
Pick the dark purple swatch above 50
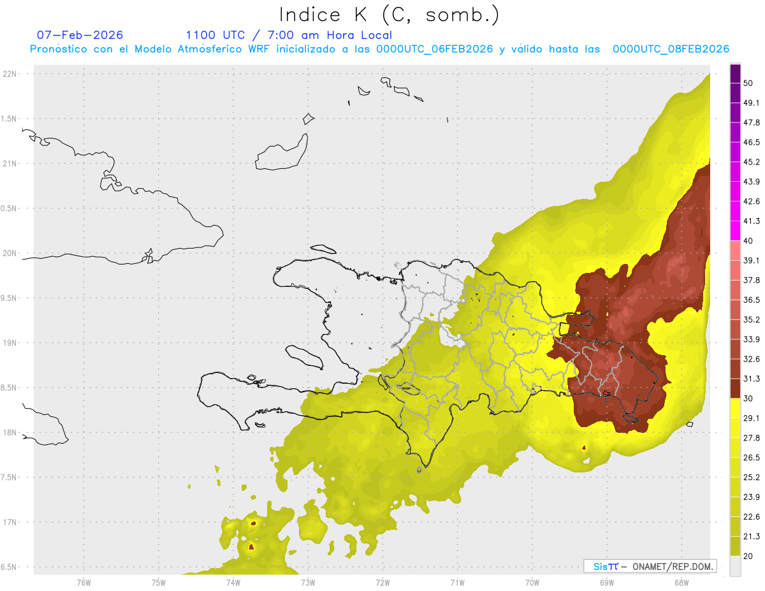[735, 73]
